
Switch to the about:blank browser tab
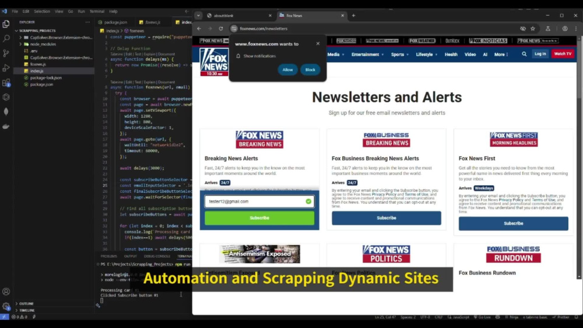[x=238, y=16]
